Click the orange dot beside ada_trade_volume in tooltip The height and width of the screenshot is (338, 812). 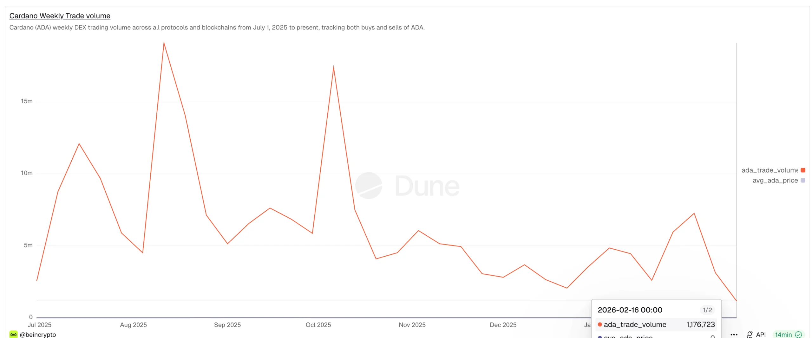(599, 325)
